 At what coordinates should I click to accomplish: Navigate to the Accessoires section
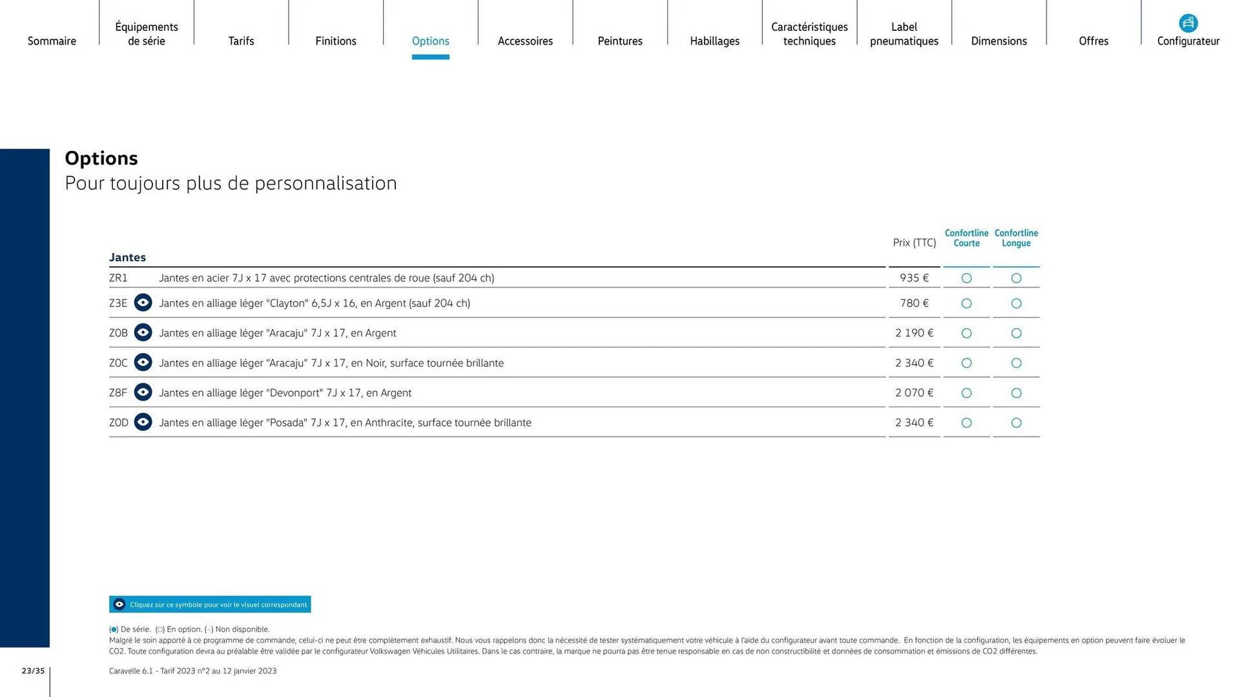(x=525, y=41)
